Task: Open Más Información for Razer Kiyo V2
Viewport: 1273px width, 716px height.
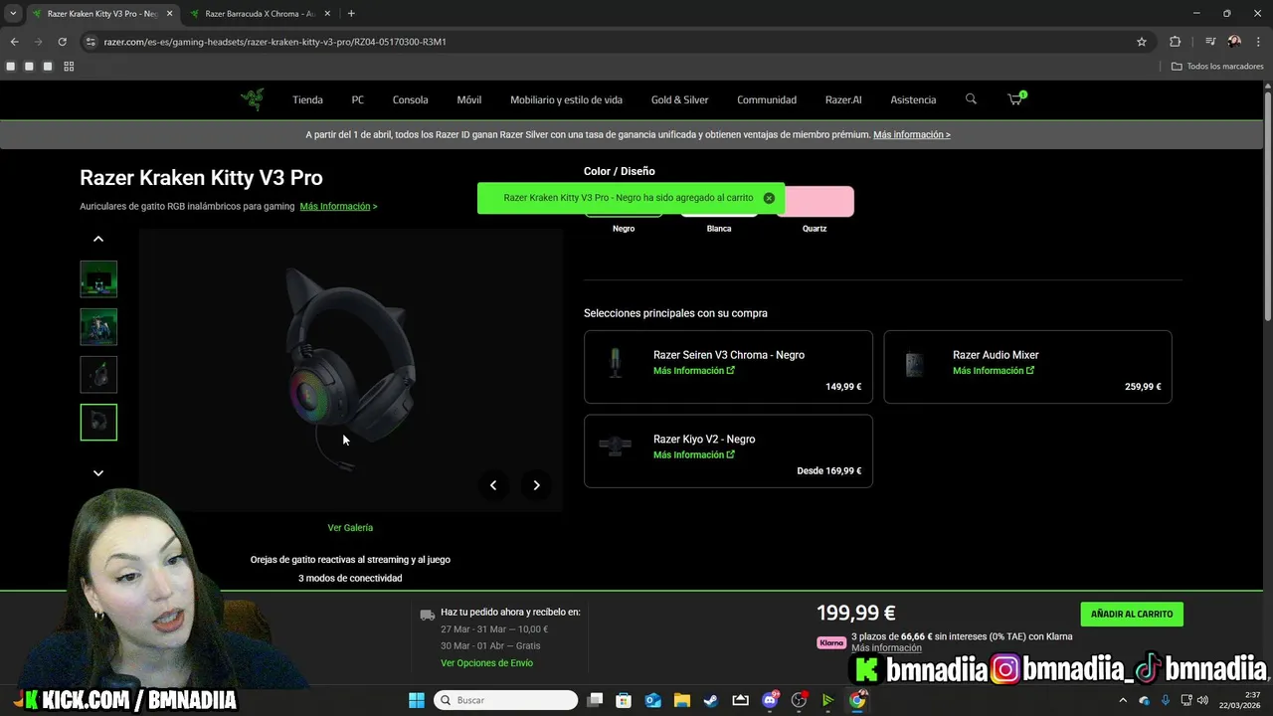Action: (693, 455)
